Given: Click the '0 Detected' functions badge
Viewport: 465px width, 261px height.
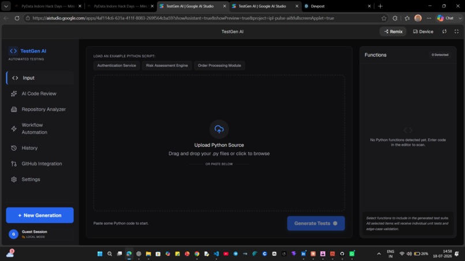Looking at the screenshot, I should 440,55.
